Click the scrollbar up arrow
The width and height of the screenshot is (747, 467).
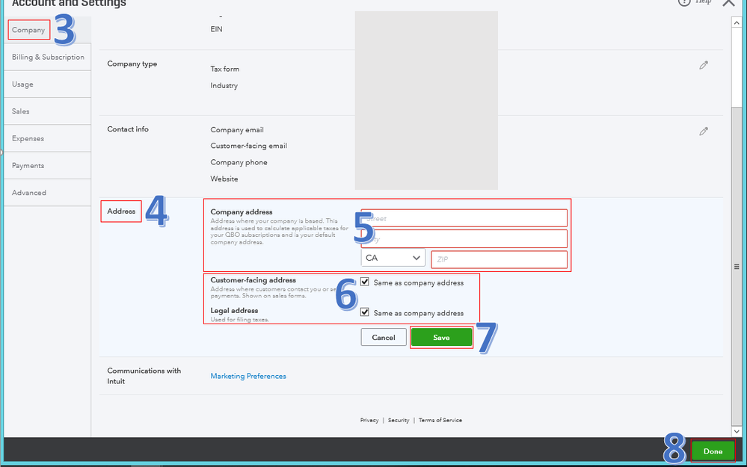(x=737, y=22)
